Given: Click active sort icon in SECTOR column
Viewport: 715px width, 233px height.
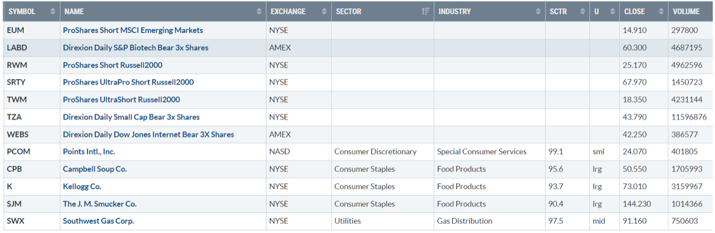Looking at the screenshot, I should 426,11.
